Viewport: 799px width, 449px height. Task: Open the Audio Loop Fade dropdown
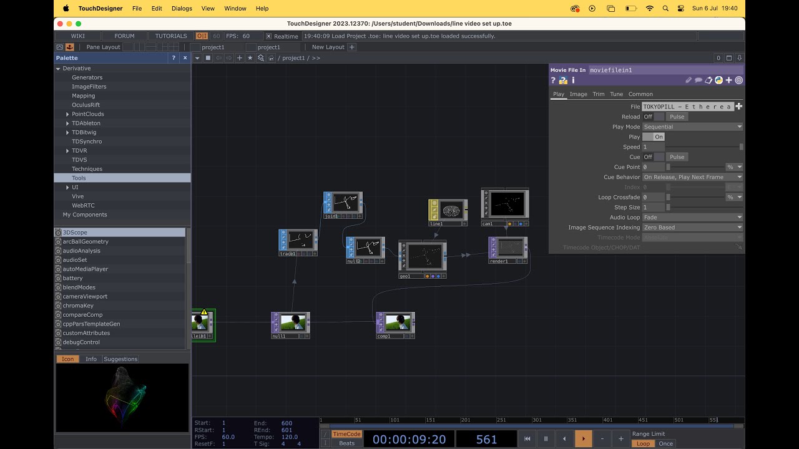point(692,217)
